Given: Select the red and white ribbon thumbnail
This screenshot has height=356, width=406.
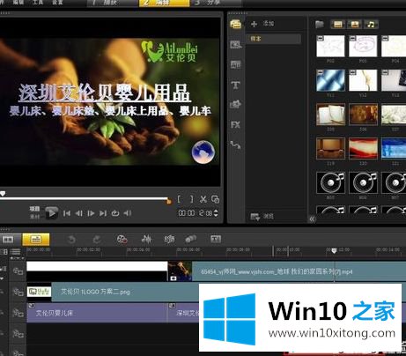Looking at the screenshot, I should click(363, 149).
